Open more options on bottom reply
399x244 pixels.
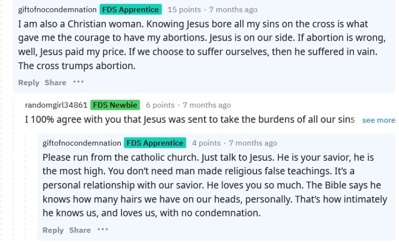[102, 230]
